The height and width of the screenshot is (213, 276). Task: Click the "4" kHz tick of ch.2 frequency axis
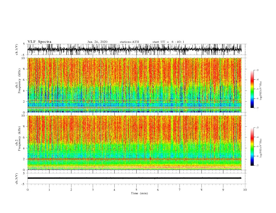[24, 148]
